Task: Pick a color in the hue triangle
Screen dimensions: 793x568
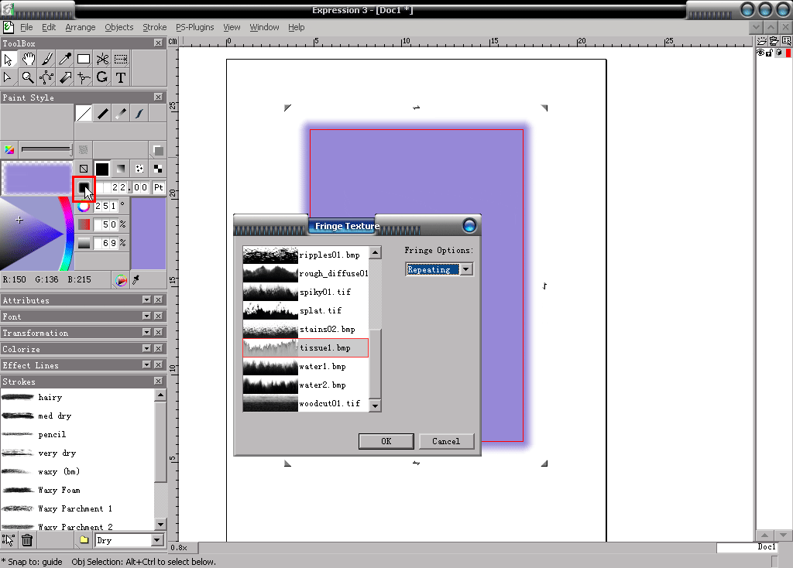Action: (31, 233)
